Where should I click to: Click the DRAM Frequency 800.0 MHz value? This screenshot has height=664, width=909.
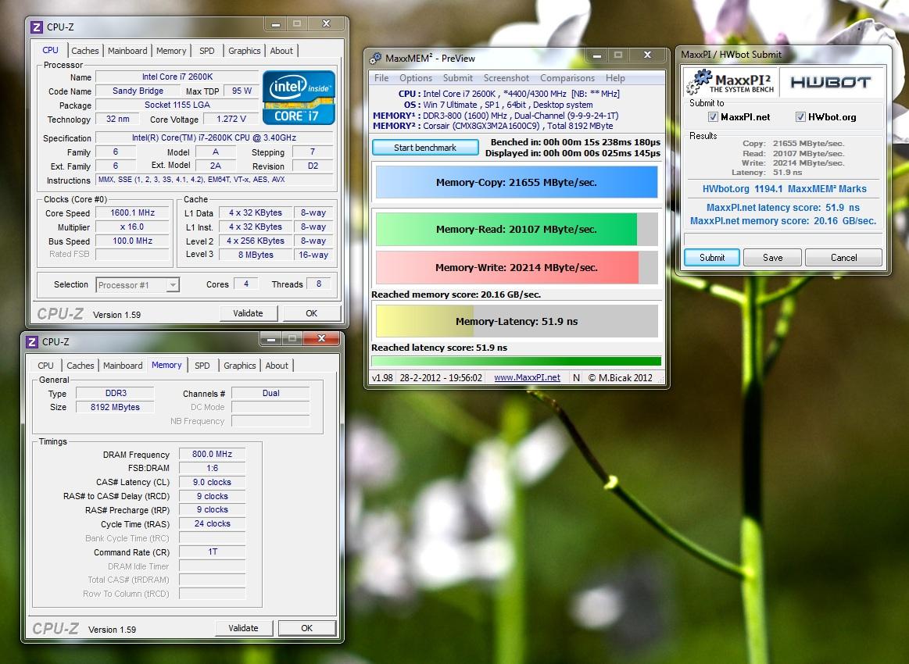pyautogui.click(x=212, y=455)
